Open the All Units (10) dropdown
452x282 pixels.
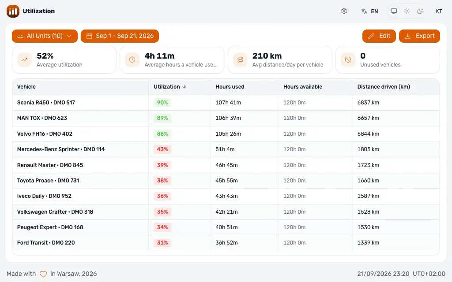(x=45, y=36)
